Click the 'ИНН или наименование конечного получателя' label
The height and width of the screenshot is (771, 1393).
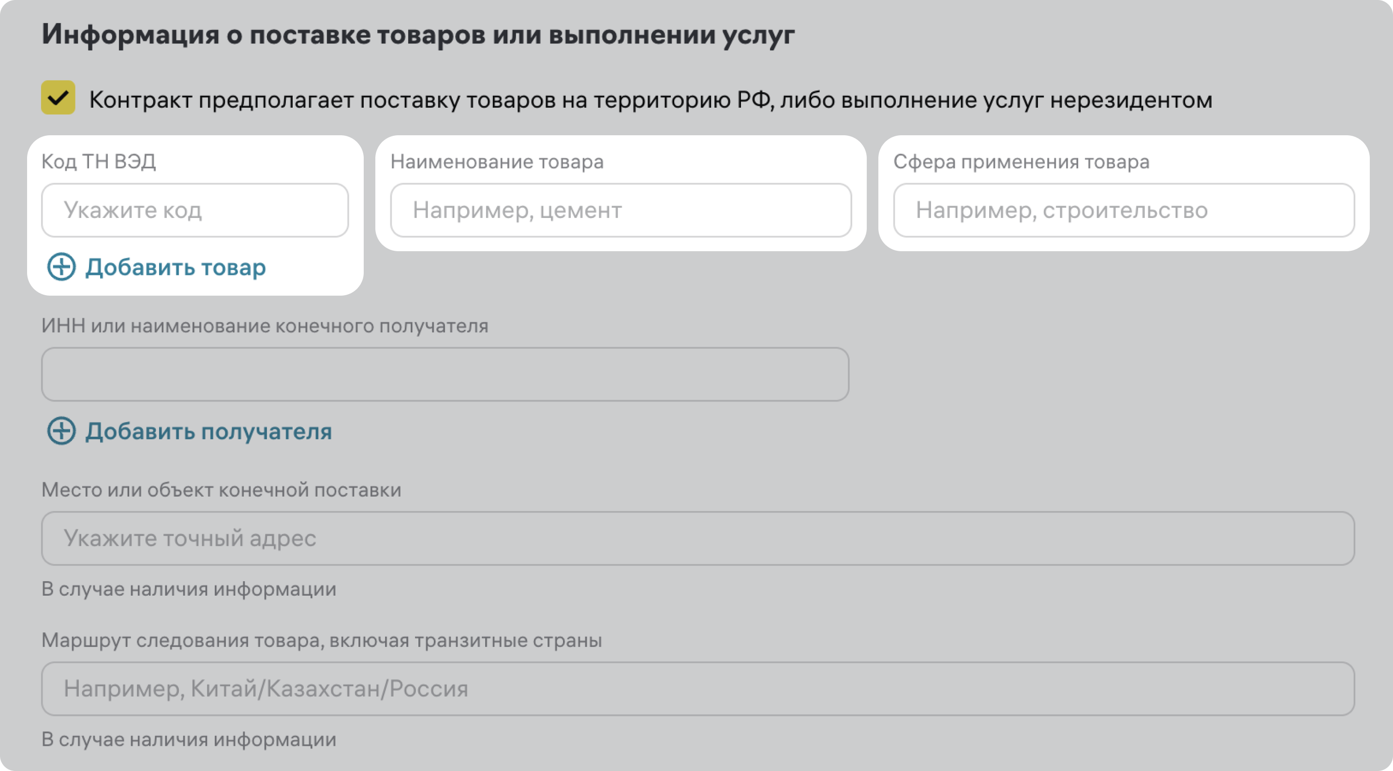point(265,326)
